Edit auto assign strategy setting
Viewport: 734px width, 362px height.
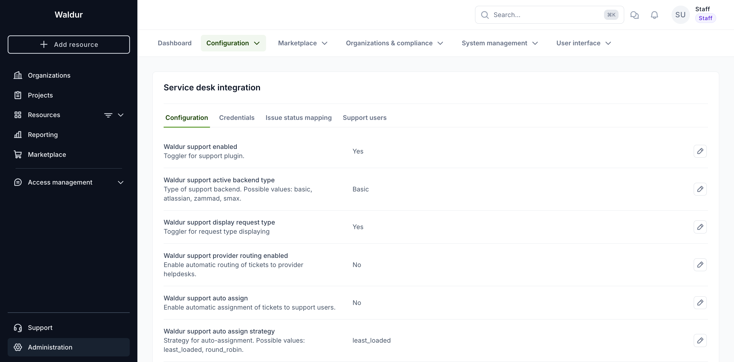click(700, 340)
